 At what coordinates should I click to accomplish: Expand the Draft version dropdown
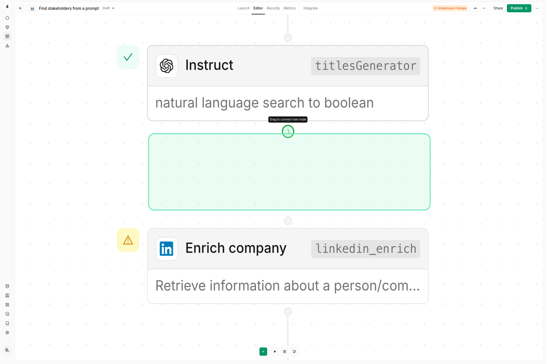[108, 8]
